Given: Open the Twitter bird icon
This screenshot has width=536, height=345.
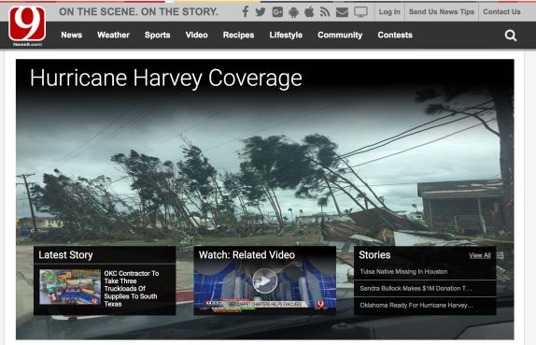Looking at the screenshot, I should [x=261, y=12].
